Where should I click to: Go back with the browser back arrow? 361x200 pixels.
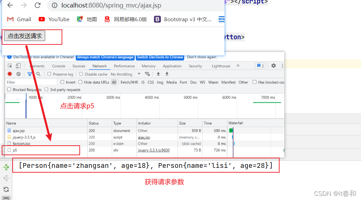tap(10, 5)
